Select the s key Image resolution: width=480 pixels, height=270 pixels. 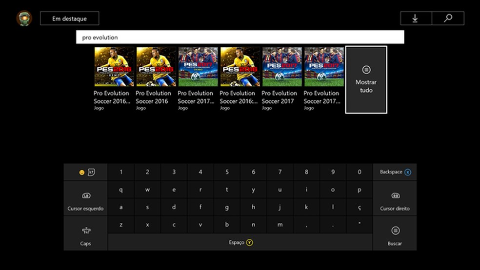tap(147, 207)
